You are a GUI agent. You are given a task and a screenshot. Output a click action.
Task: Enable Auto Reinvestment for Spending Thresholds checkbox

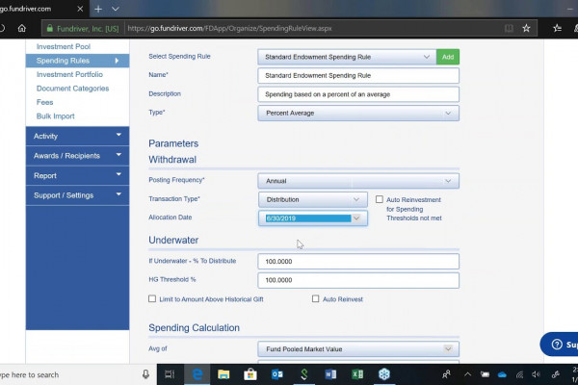point(380,199)
